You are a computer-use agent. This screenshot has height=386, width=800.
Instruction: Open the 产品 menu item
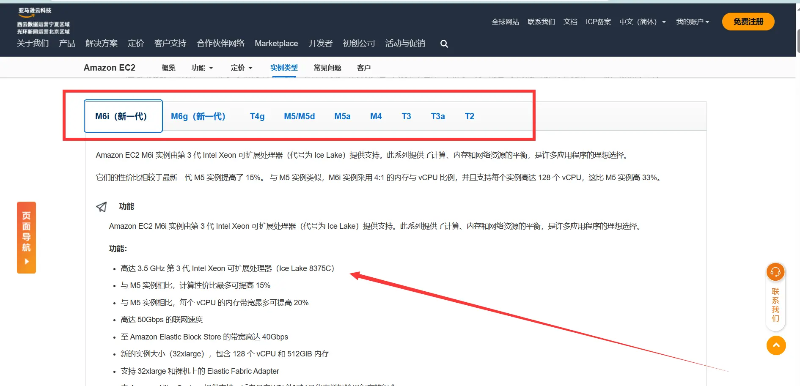[67, 43]
